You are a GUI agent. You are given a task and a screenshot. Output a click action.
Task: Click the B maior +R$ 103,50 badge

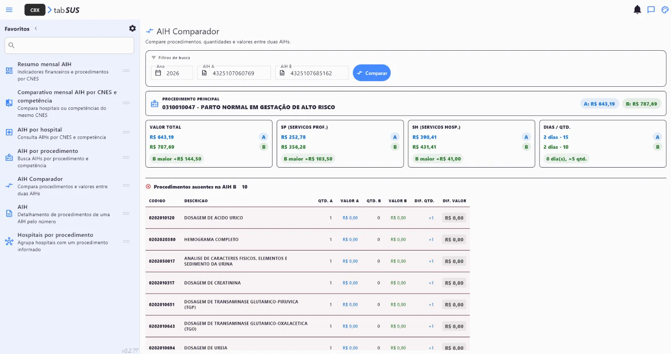point(308,159)
